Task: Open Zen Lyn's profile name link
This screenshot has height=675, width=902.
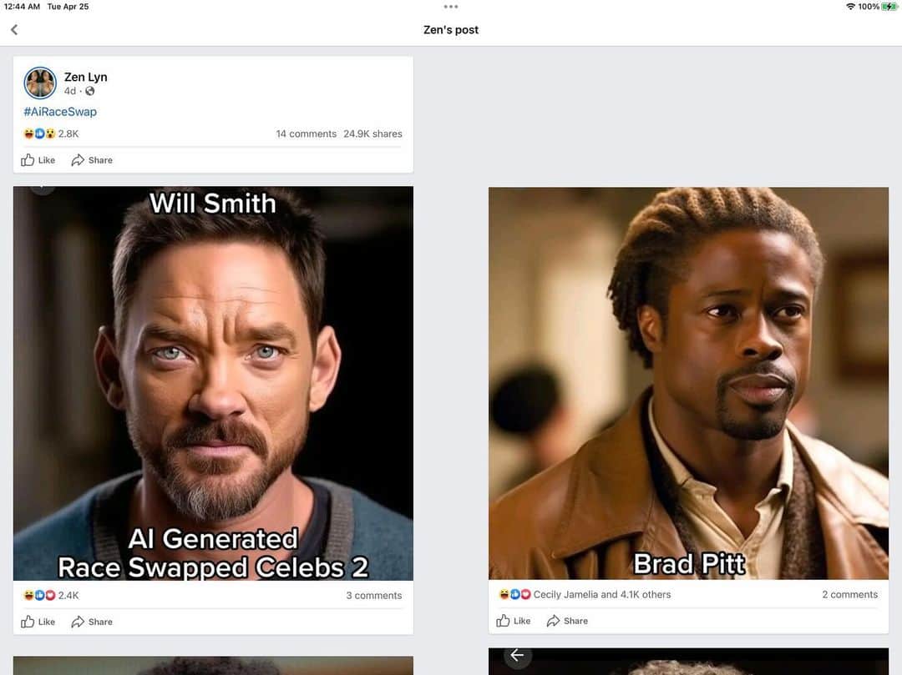Action: click(x=86, y=77)
